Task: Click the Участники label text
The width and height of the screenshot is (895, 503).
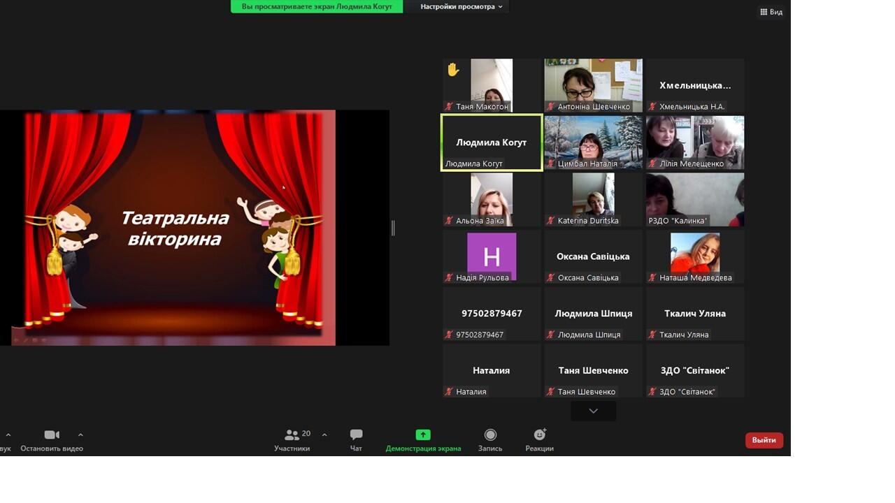Action: [x=292, y=449]
